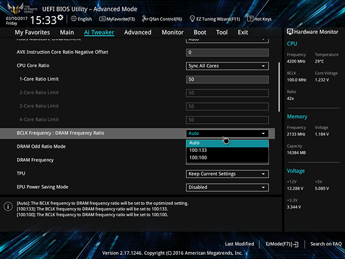Open EPU Power Saving Mode dropdown
The image size is (345, 259).
(x=227, y=188)
